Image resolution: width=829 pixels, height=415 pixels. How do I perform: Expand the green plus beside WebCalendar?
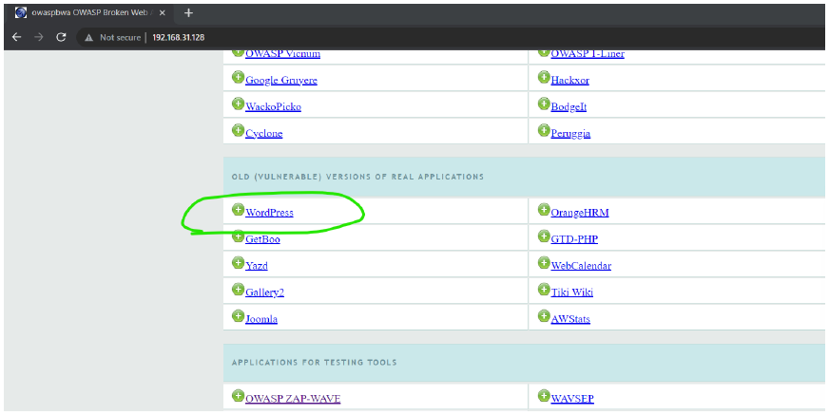(x=544, y=262)
